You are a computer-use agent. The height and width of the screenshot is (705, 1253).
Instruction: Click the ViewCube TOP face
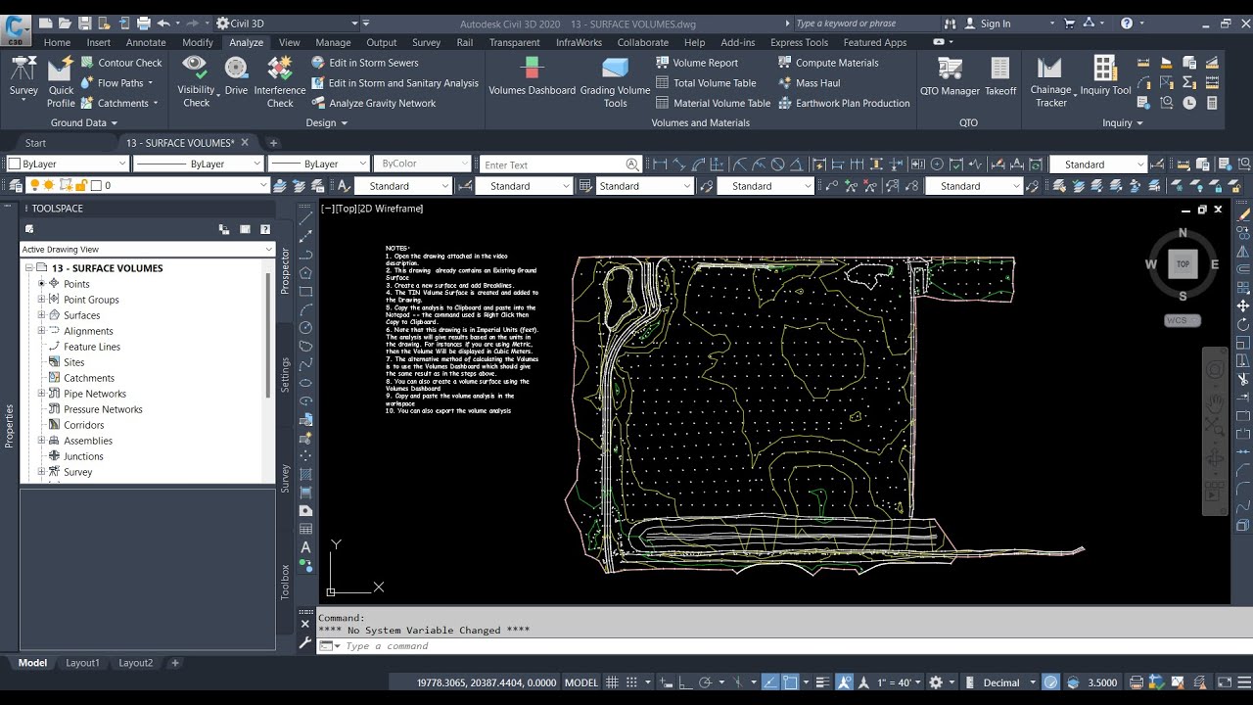[x=1183, y=264]
